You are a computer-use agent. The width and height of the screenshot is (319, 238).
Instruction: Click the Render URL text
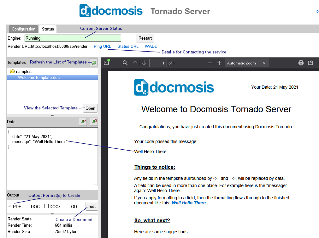48,47
